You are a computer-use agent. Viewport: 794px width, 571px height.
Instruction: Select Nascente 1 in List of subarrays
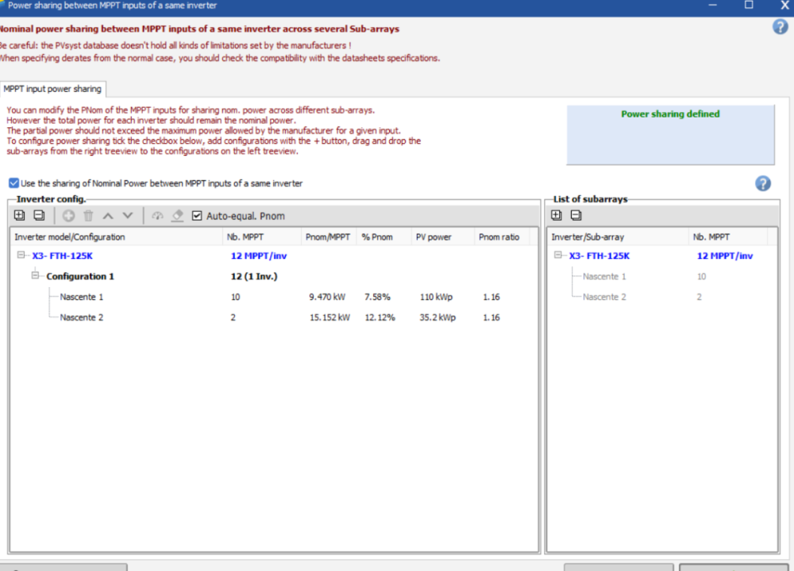(603, 276)
